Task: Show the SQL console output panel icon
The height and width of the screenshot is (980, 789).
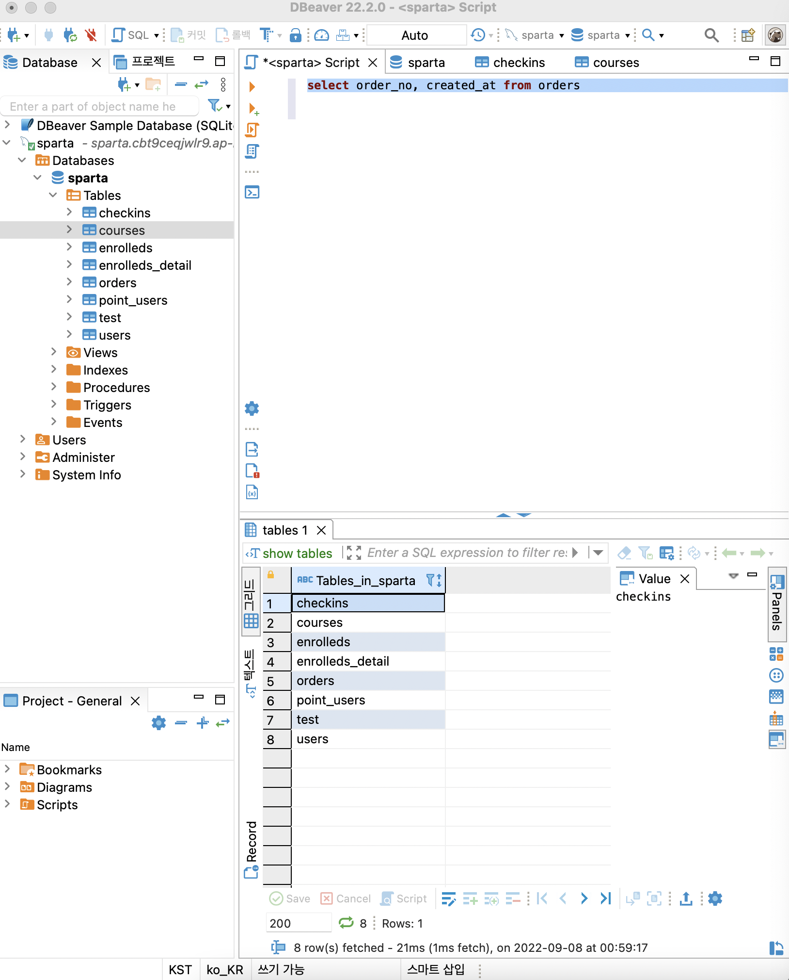Action: [252, 192]
